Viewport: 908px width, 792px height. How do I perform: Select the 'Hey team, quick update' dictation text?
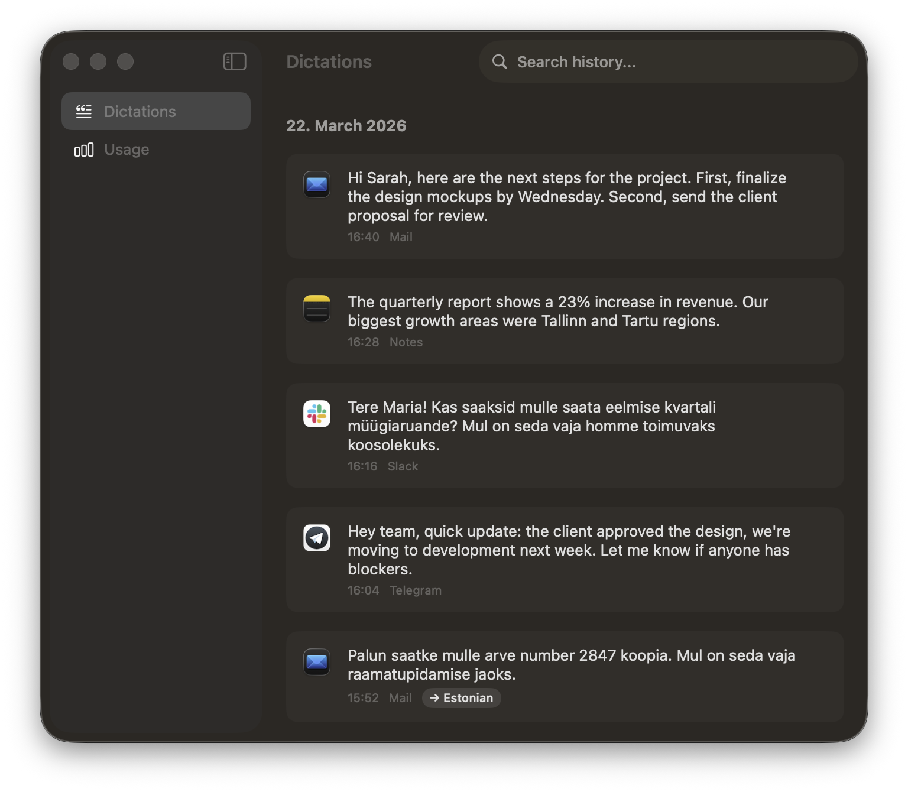[569, 550]
